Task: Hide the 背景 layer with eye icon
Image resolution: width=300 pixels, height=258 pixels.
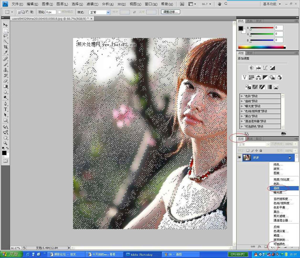Action: click(x=239, y=158)
